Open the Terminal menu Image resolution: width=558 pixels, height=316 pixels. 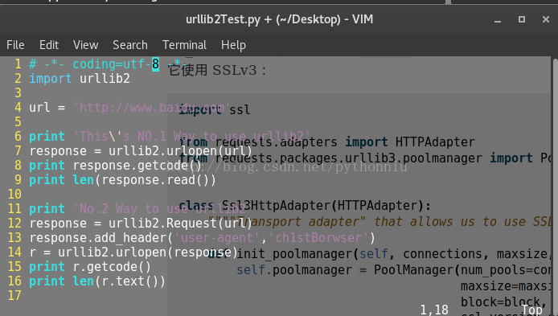coord(184,45)
